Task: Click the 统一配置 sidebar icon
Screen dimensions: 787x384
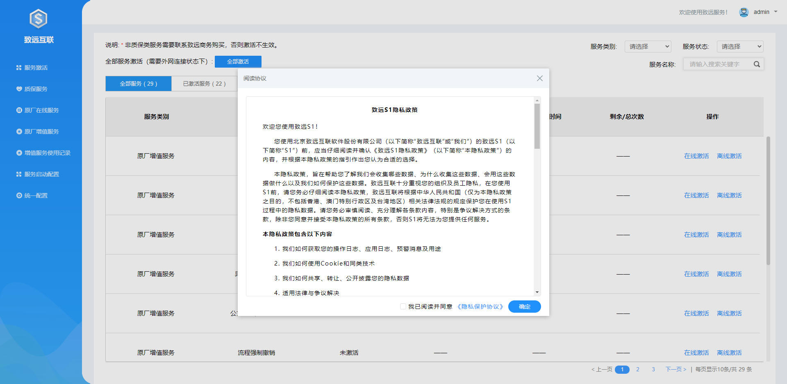Action: 19,195
